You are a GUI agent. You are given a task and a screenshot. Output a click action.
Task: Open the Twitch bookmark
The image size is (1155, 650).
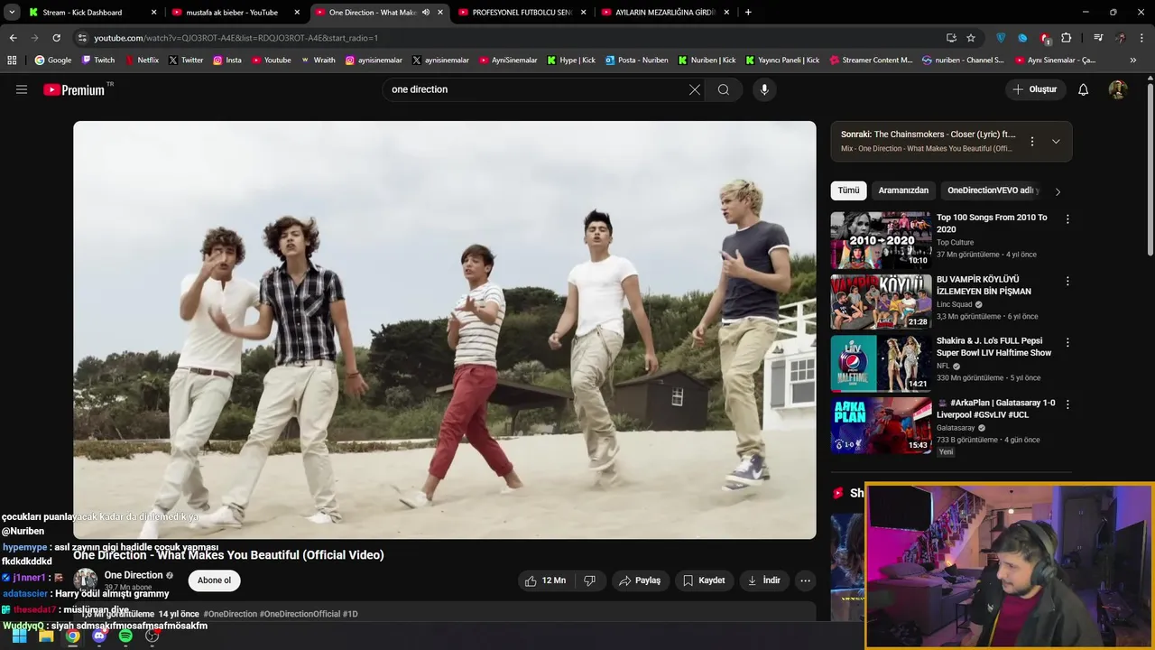(98, 60)
